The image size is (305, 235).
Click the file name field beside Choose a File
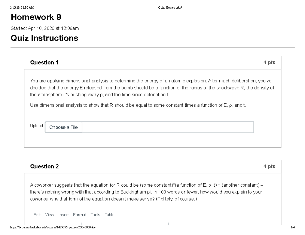pyautogui.click(x=168, y=127)
